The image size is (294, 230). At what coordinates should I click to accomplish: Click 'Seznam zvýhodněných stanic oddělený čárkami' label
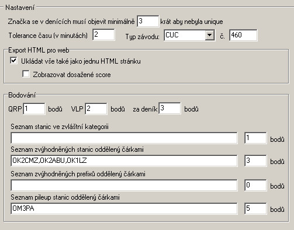(x=77, y=149)
